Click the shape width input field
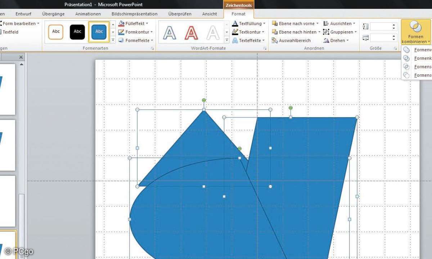Screen dimensions: 432x259 pyautogui.click(x=381, y=38)
